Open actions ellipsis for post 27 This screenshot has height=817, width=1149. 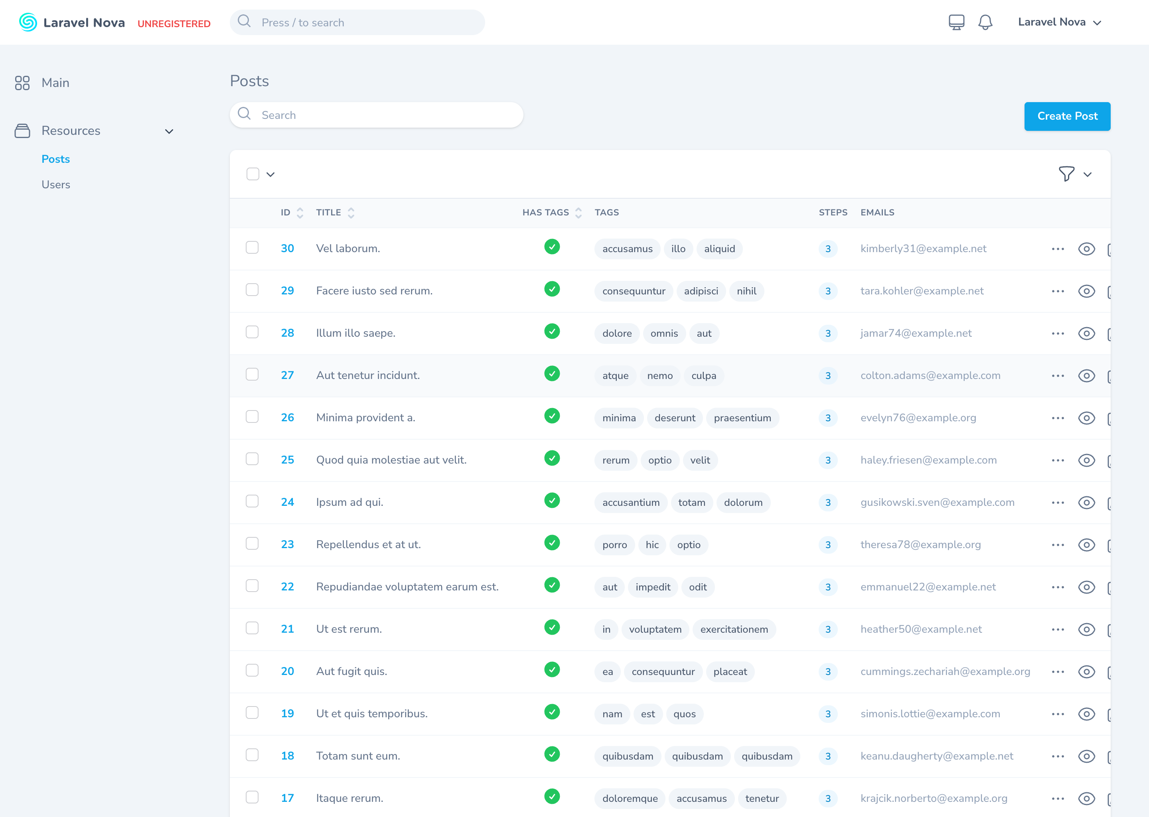pyautogui.click(x=1058, y=376)
